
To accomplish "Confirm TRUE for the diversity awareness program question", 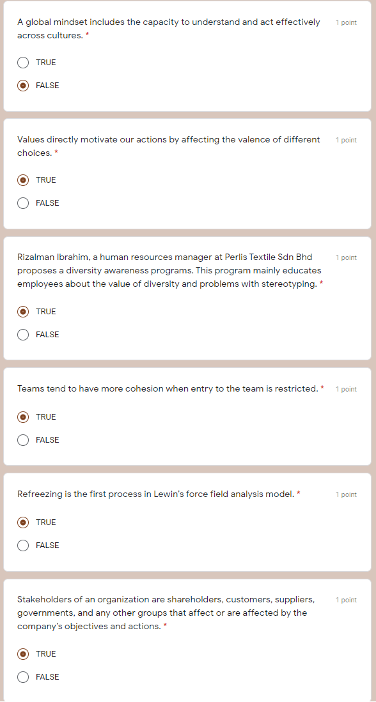I will click(23, 311).
